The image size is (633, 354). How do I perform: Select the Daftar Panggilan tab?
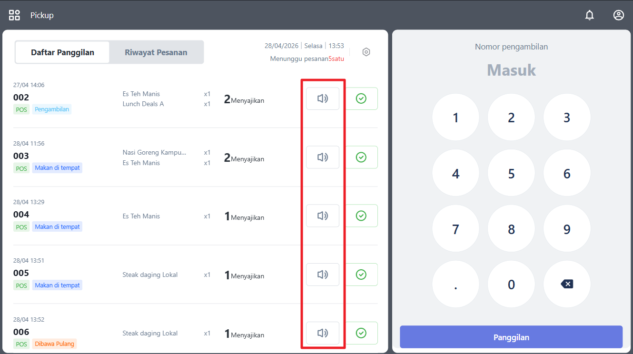[x=63, y=52]
